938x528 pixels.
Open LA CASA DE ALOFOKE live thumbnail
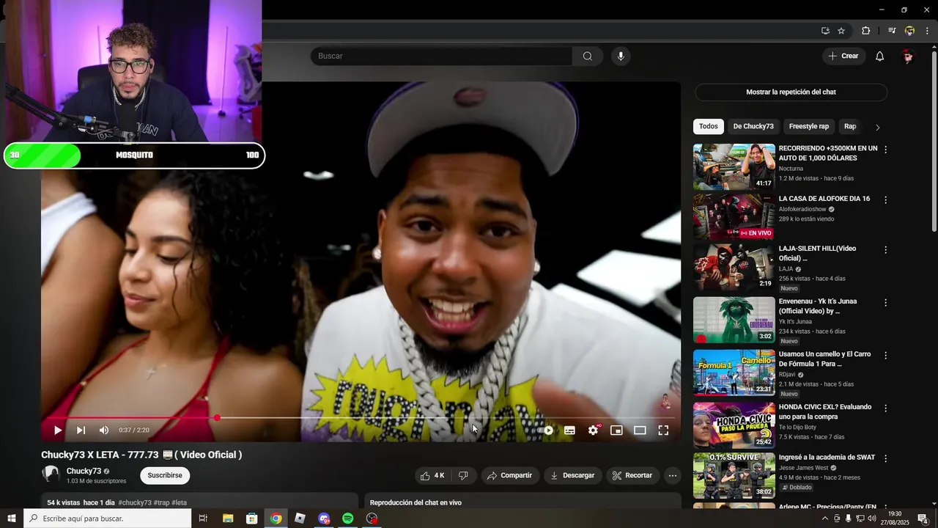pos(734,217)
